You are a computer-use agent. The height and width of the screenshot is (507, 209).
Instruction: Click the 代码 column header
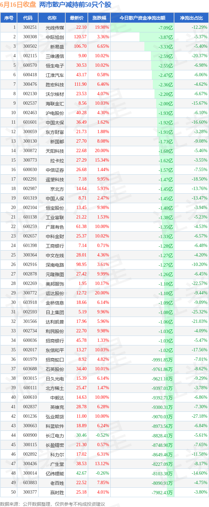click(x=28, y=18)
